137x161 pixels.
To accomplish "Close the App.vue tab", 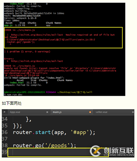I will [x=47, y=112].
